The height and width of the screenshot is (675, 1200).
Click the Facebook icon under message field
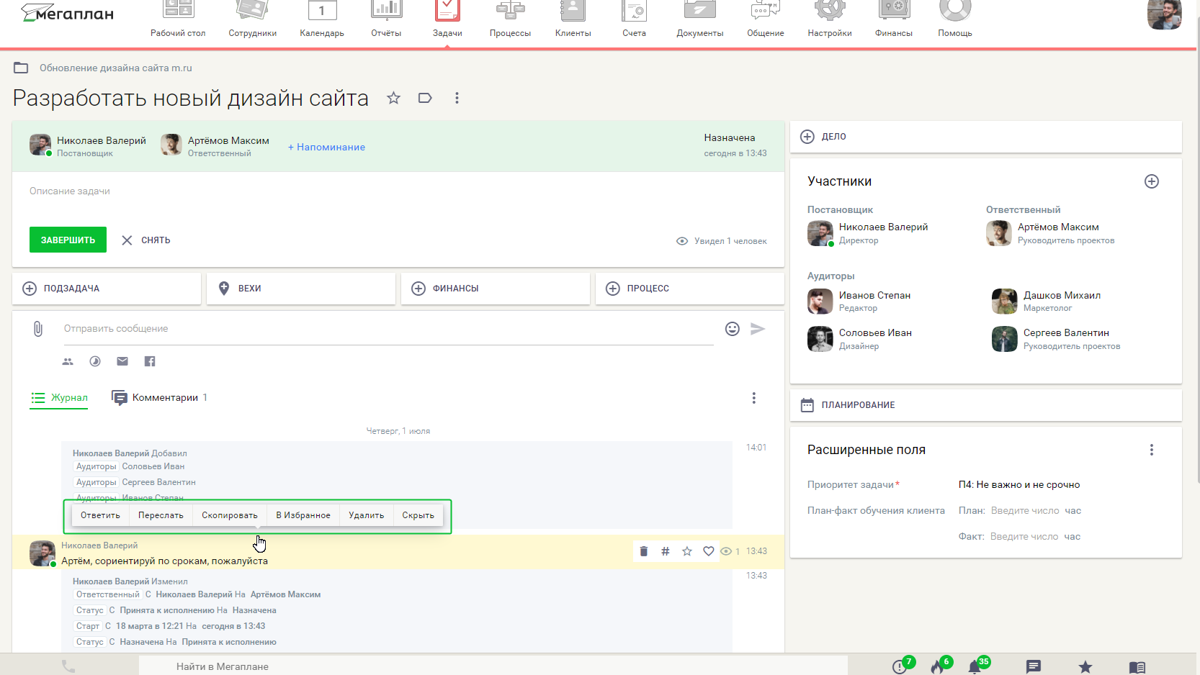[x=150, y=361]
